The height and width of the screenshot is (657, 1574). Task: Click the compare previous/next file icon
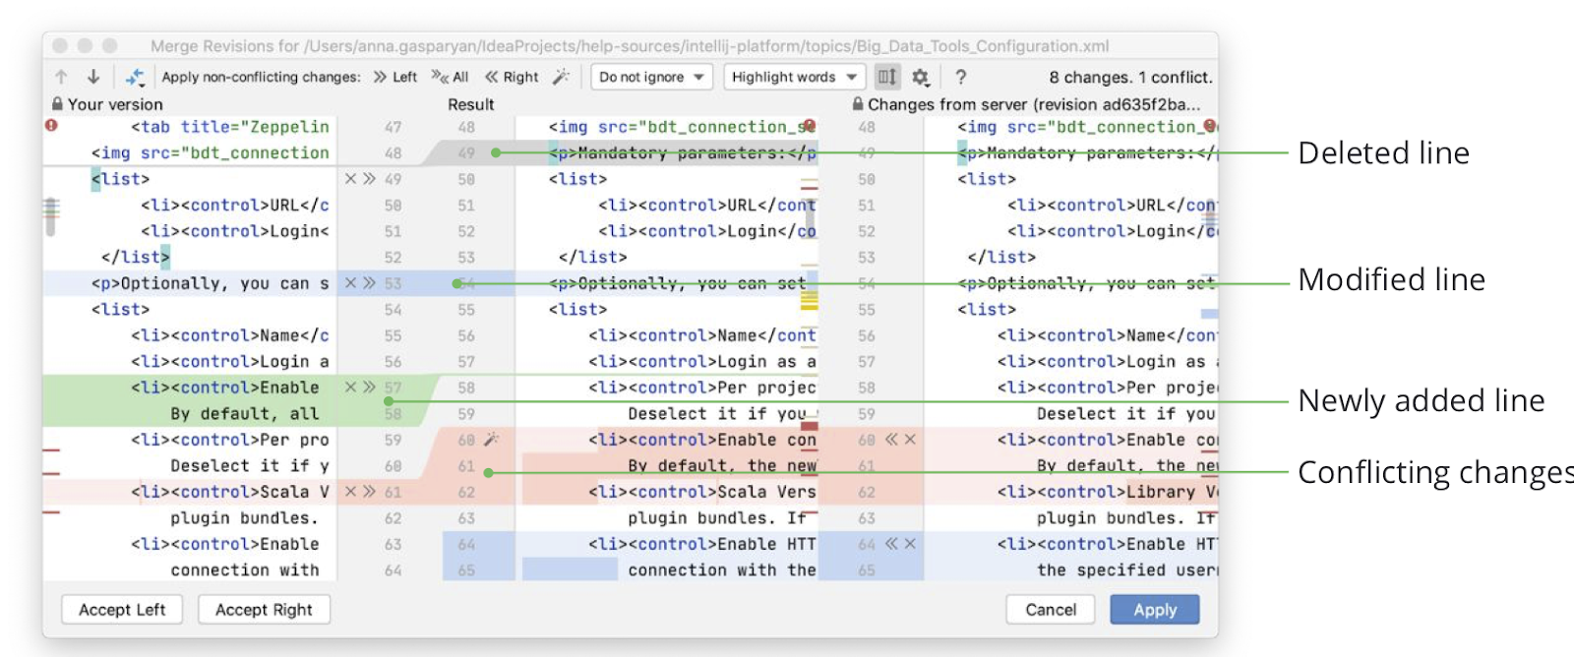135,77
